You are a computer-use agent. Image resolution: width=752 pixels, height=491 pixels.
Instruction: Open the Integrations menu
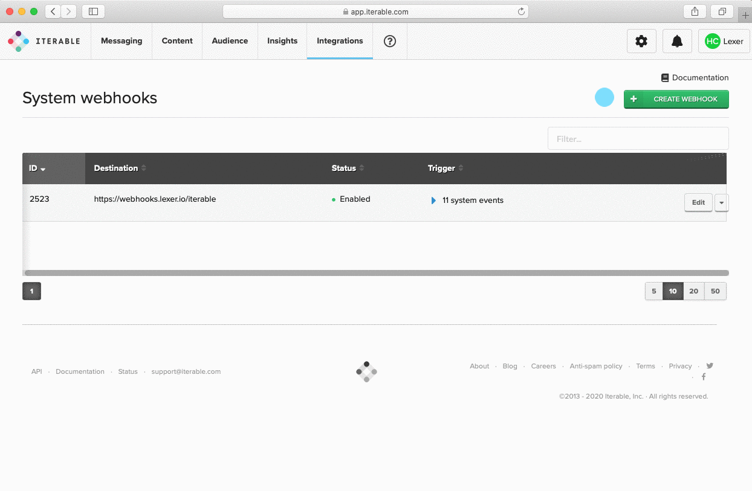pyautogui.click(x=340, y=41)
